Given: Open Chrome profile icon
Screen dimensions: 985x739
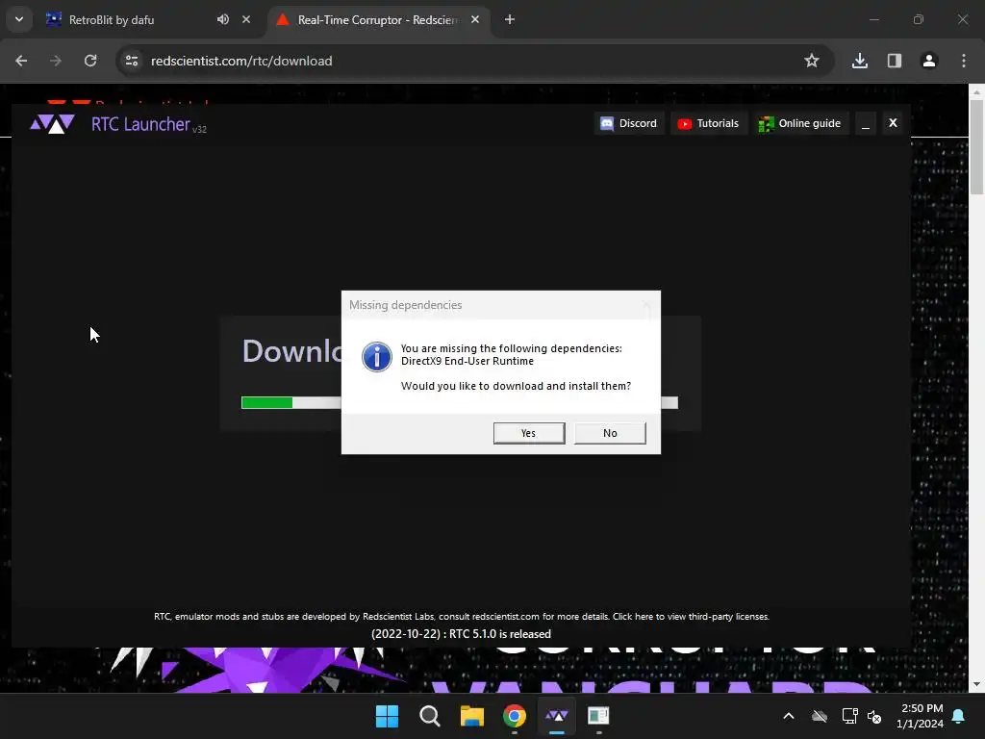Looking at the screenshot, I should [929, 61].
